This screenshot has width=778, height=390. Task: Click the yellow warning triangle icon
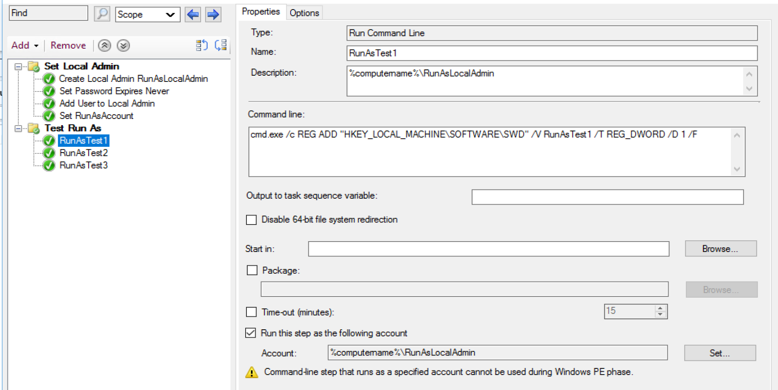coord(251,372)
